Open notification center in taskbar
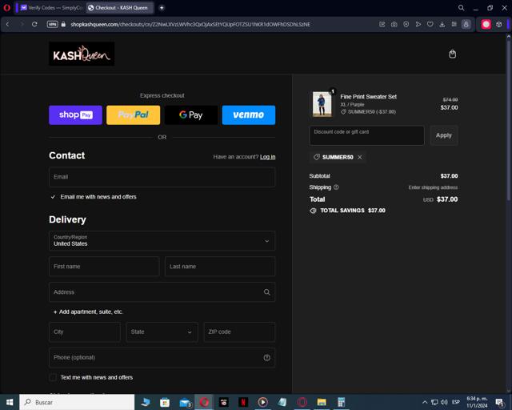Screen dimensions: 512x410 (x=499, y=402)
